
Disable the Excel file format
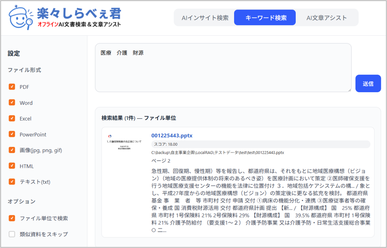tap(12, 118)
